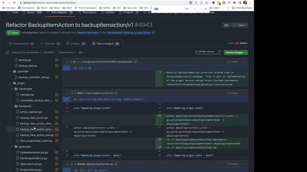Open backup_controller_test.go in file tree

[x=34, y=77]
